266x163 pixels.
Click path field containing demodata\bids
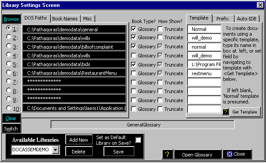coord(74,64)
